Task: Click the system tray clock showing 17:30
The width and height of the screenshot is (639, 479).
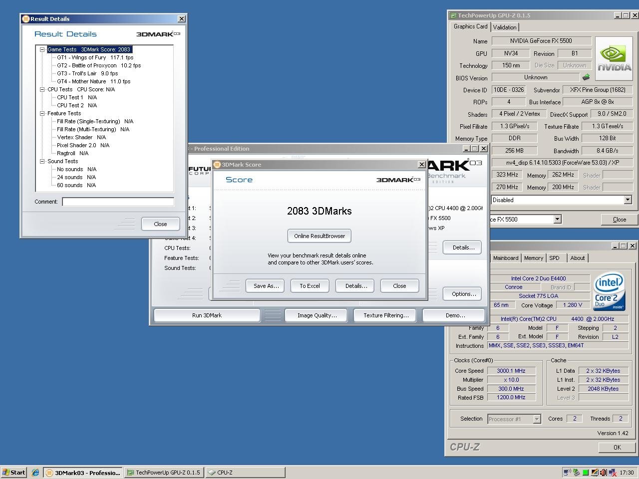Action: pyautogui.click(x=627, y=473)
